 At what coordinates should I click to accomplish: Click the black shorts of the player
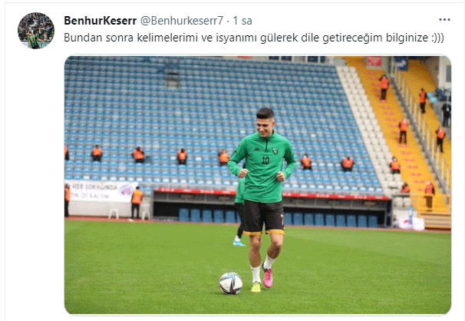263,217
